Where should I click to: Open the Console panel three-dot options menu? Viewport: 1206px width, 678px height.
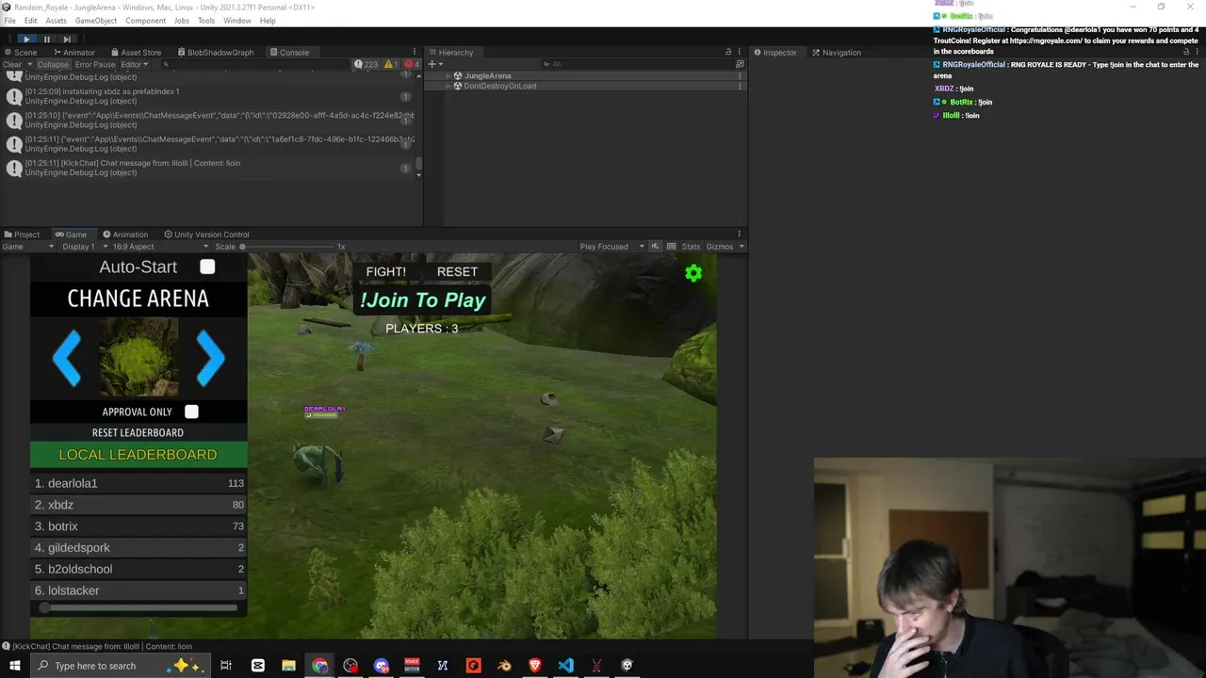[x=415, y=53]
